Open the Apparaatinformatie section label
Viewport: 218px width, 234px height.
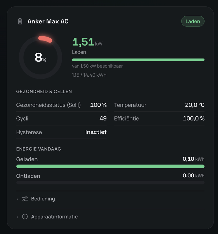click(x=54, y=216)
